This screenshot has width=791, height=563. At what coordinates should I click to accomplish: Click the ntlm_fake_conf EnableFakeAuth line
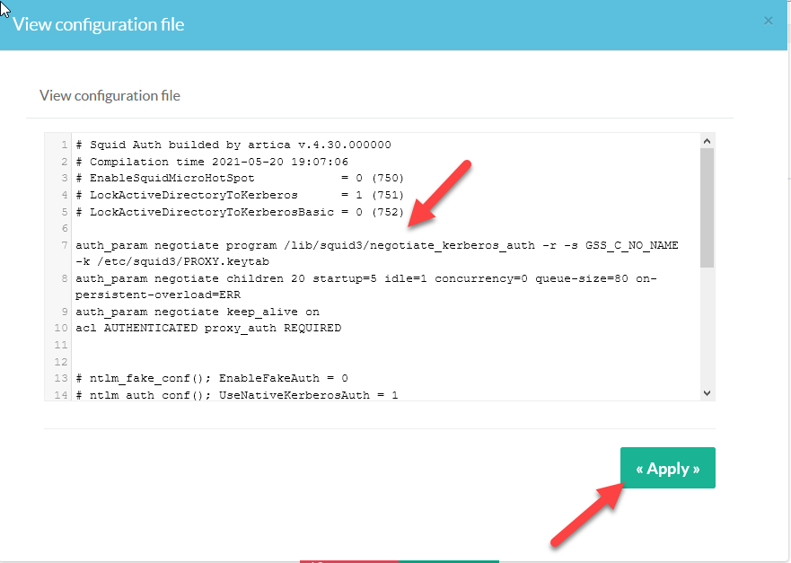click(x=212, y=378)
